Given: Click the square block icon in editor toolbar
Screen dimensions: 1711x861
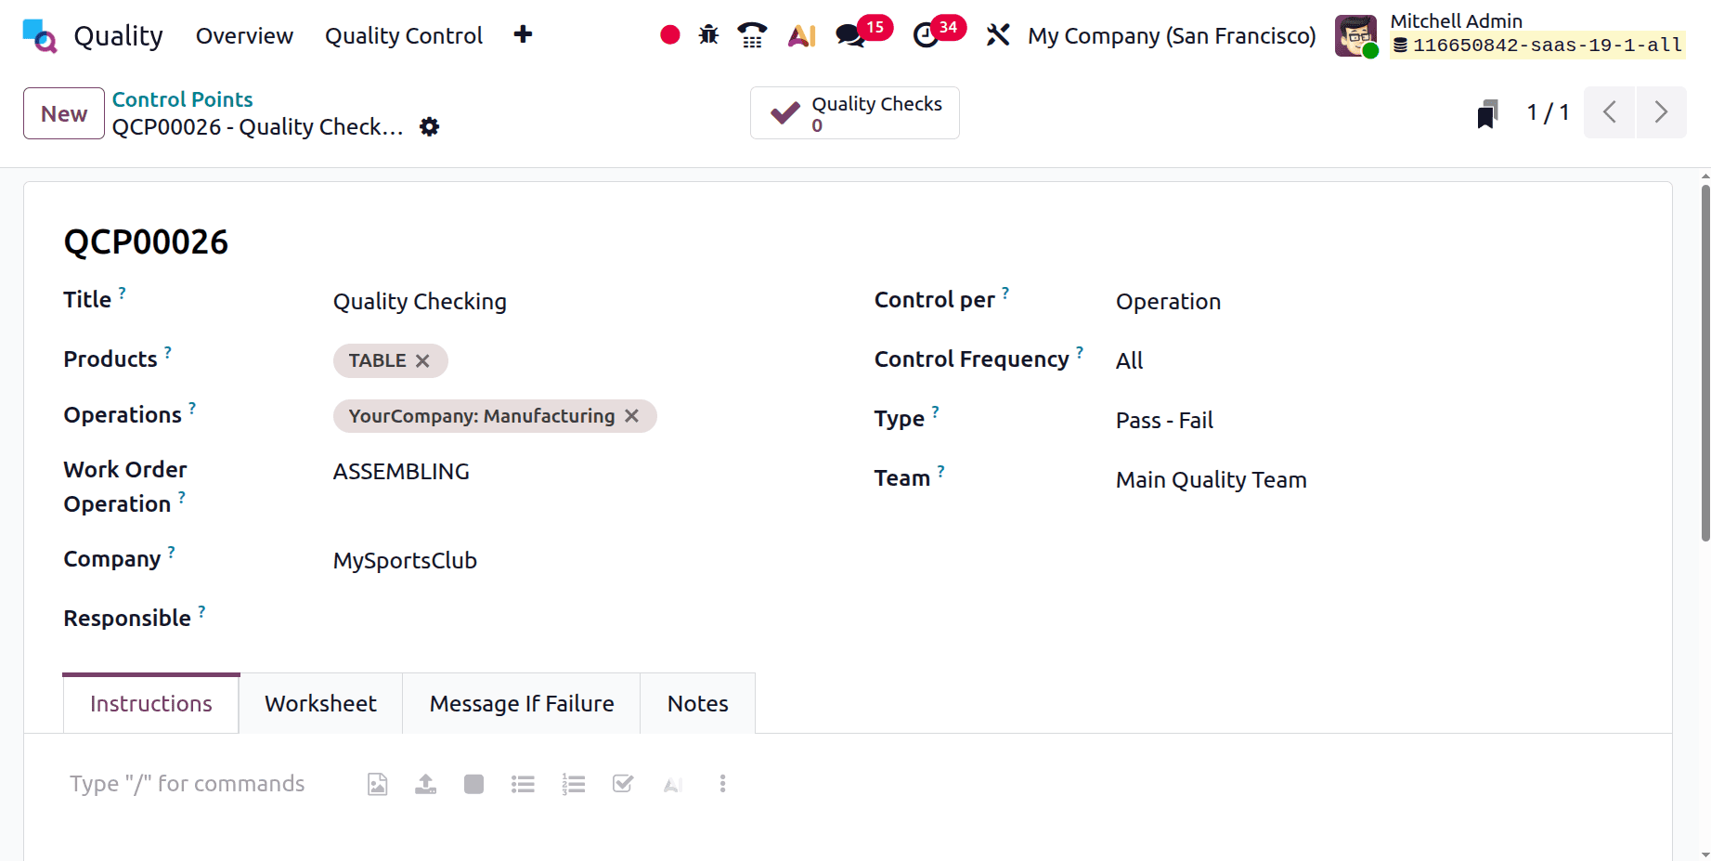Looking at the screenshot, I should (x=473, y=784).
